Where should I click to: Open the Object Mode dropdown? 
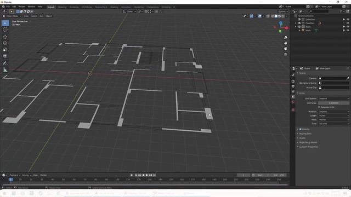[x=12, y=16]
